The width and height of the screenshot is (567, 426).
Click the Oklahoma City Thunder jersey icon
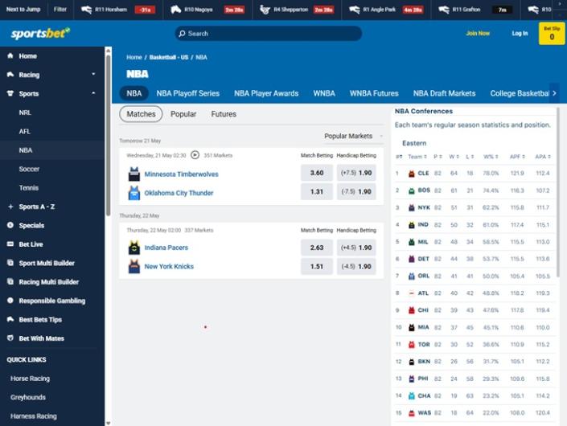click(134, 192)
